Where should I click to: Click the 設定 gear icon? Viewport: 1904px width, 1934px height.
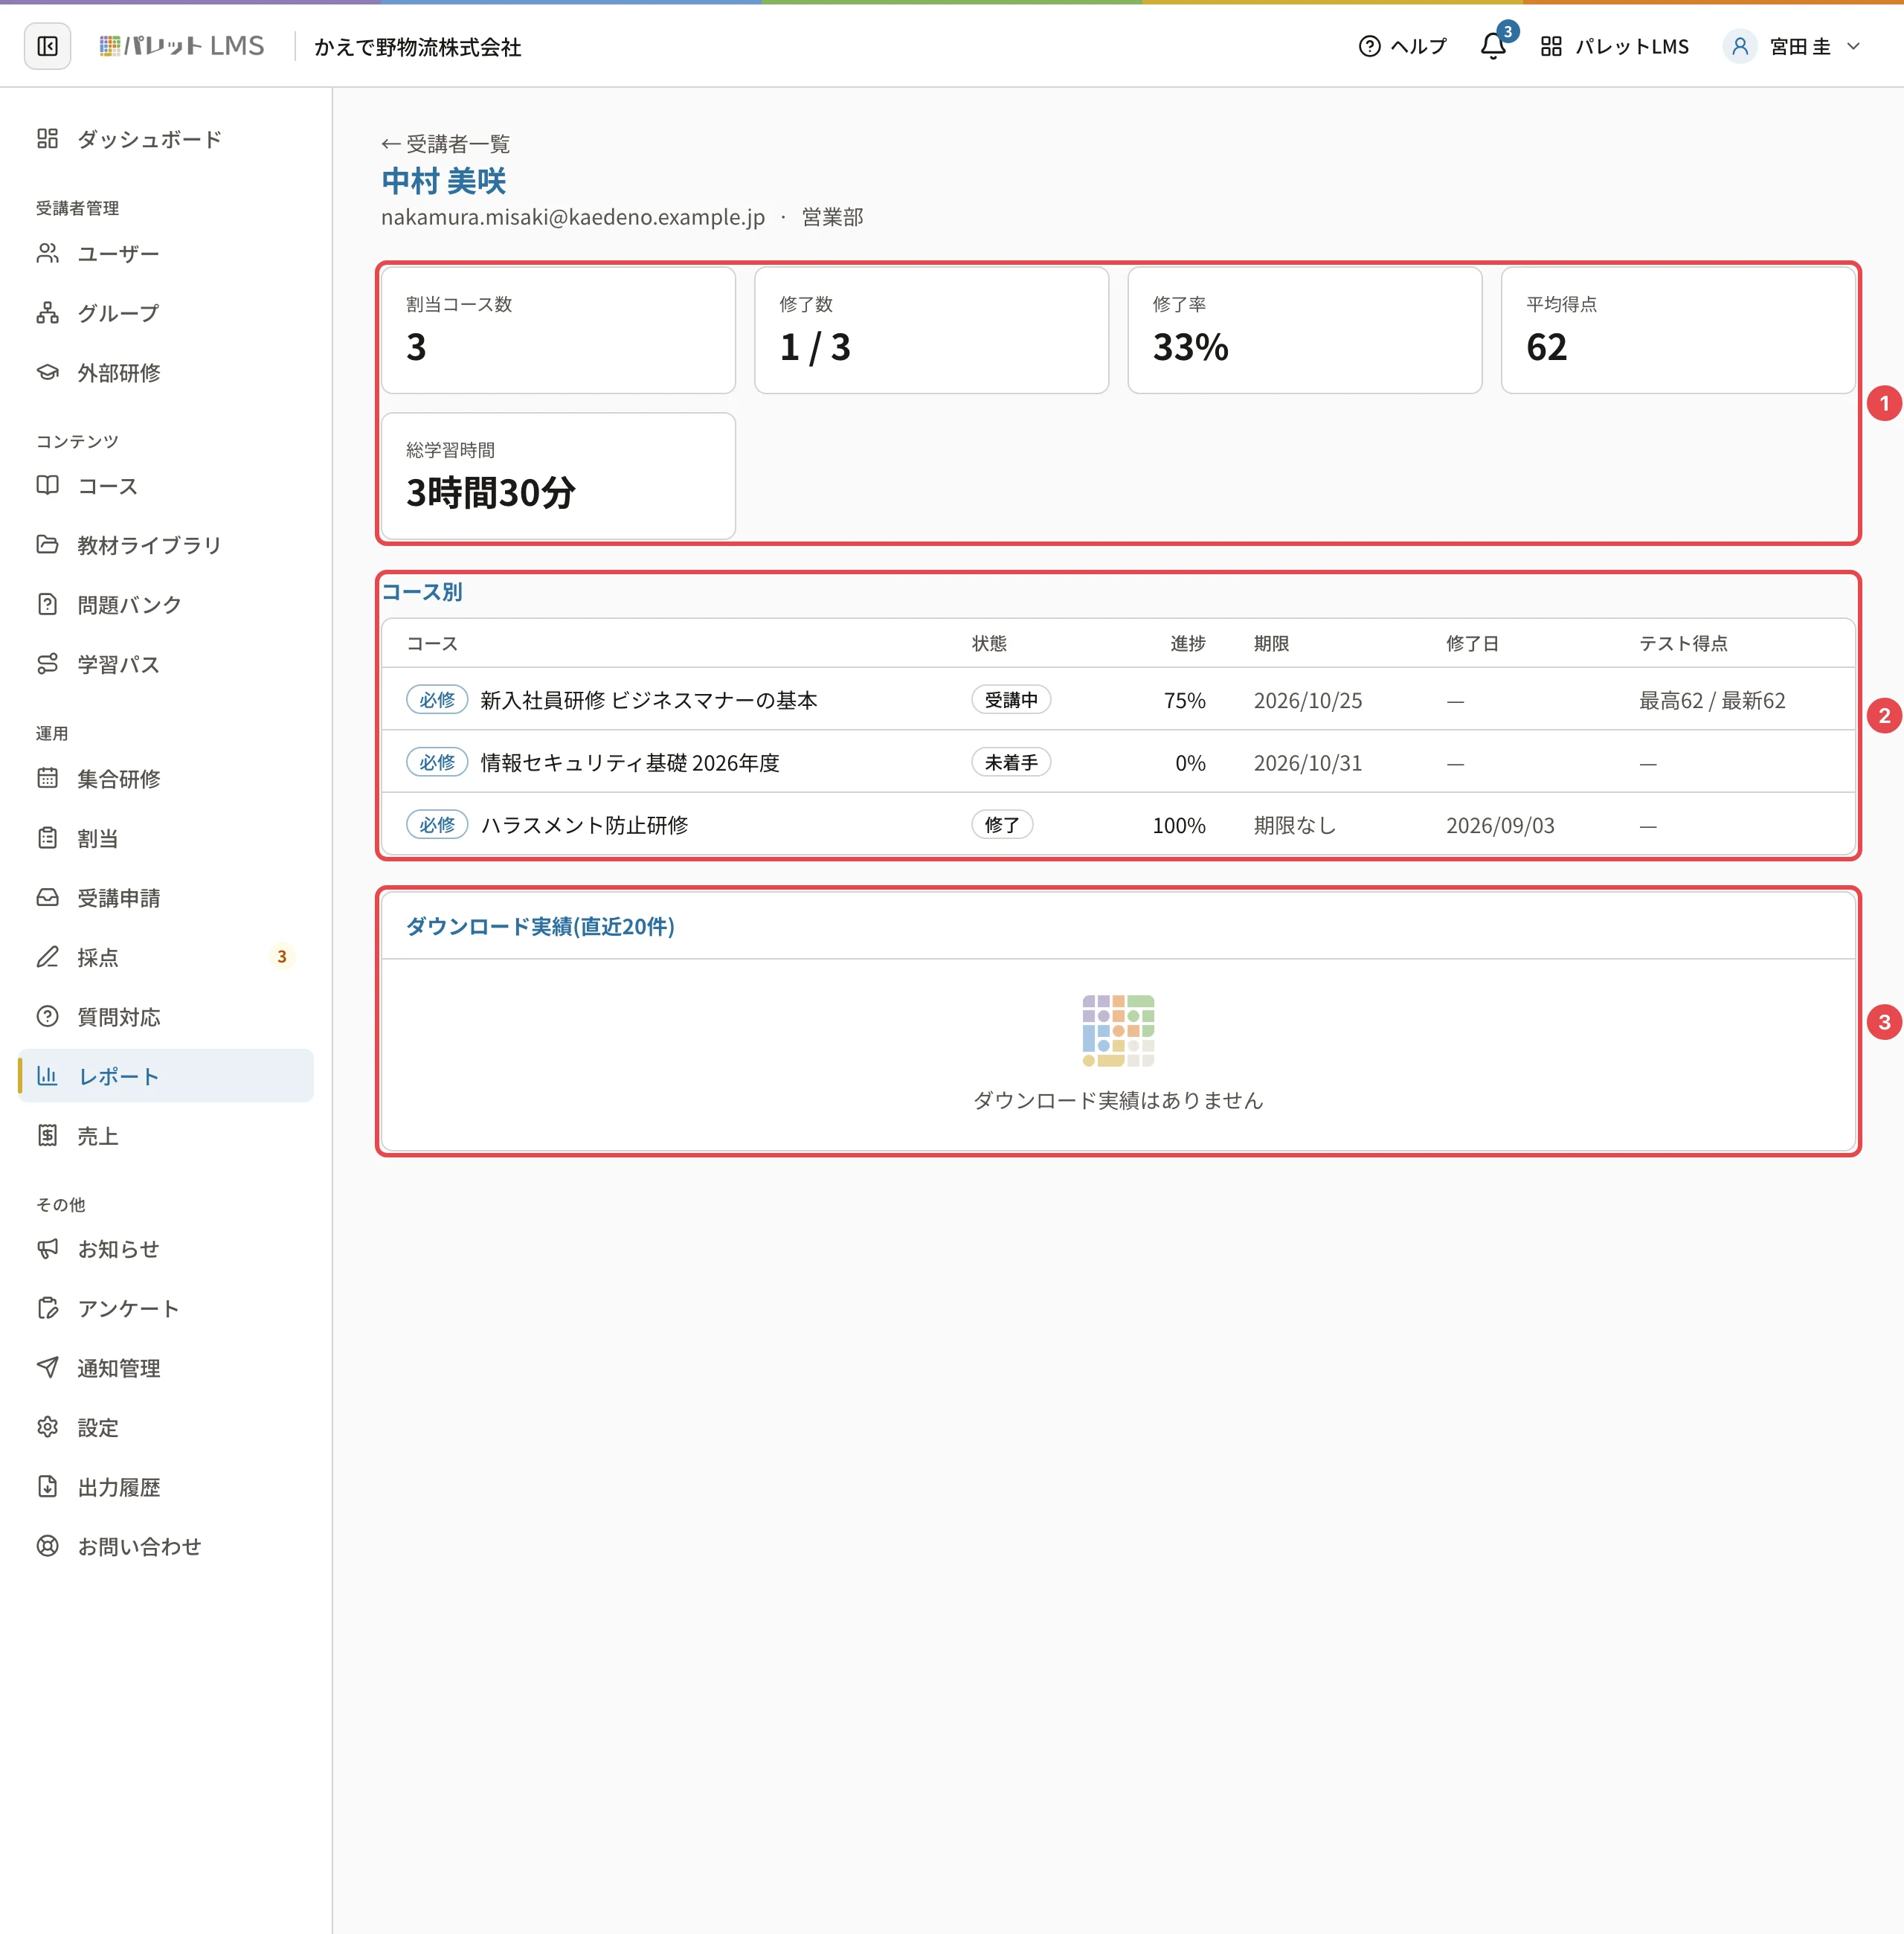click(x=47, y=1428)
